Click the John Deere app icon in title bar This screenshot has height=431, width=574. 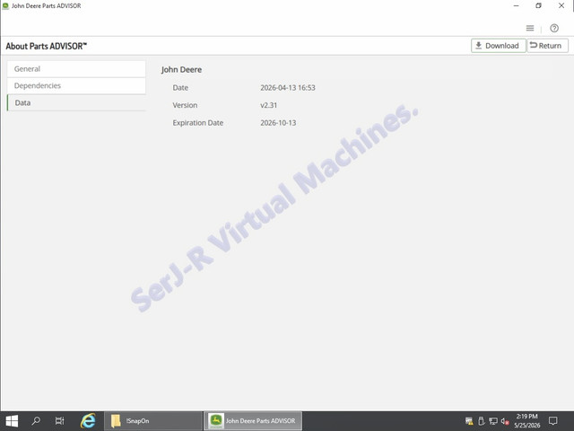point(5,5)
